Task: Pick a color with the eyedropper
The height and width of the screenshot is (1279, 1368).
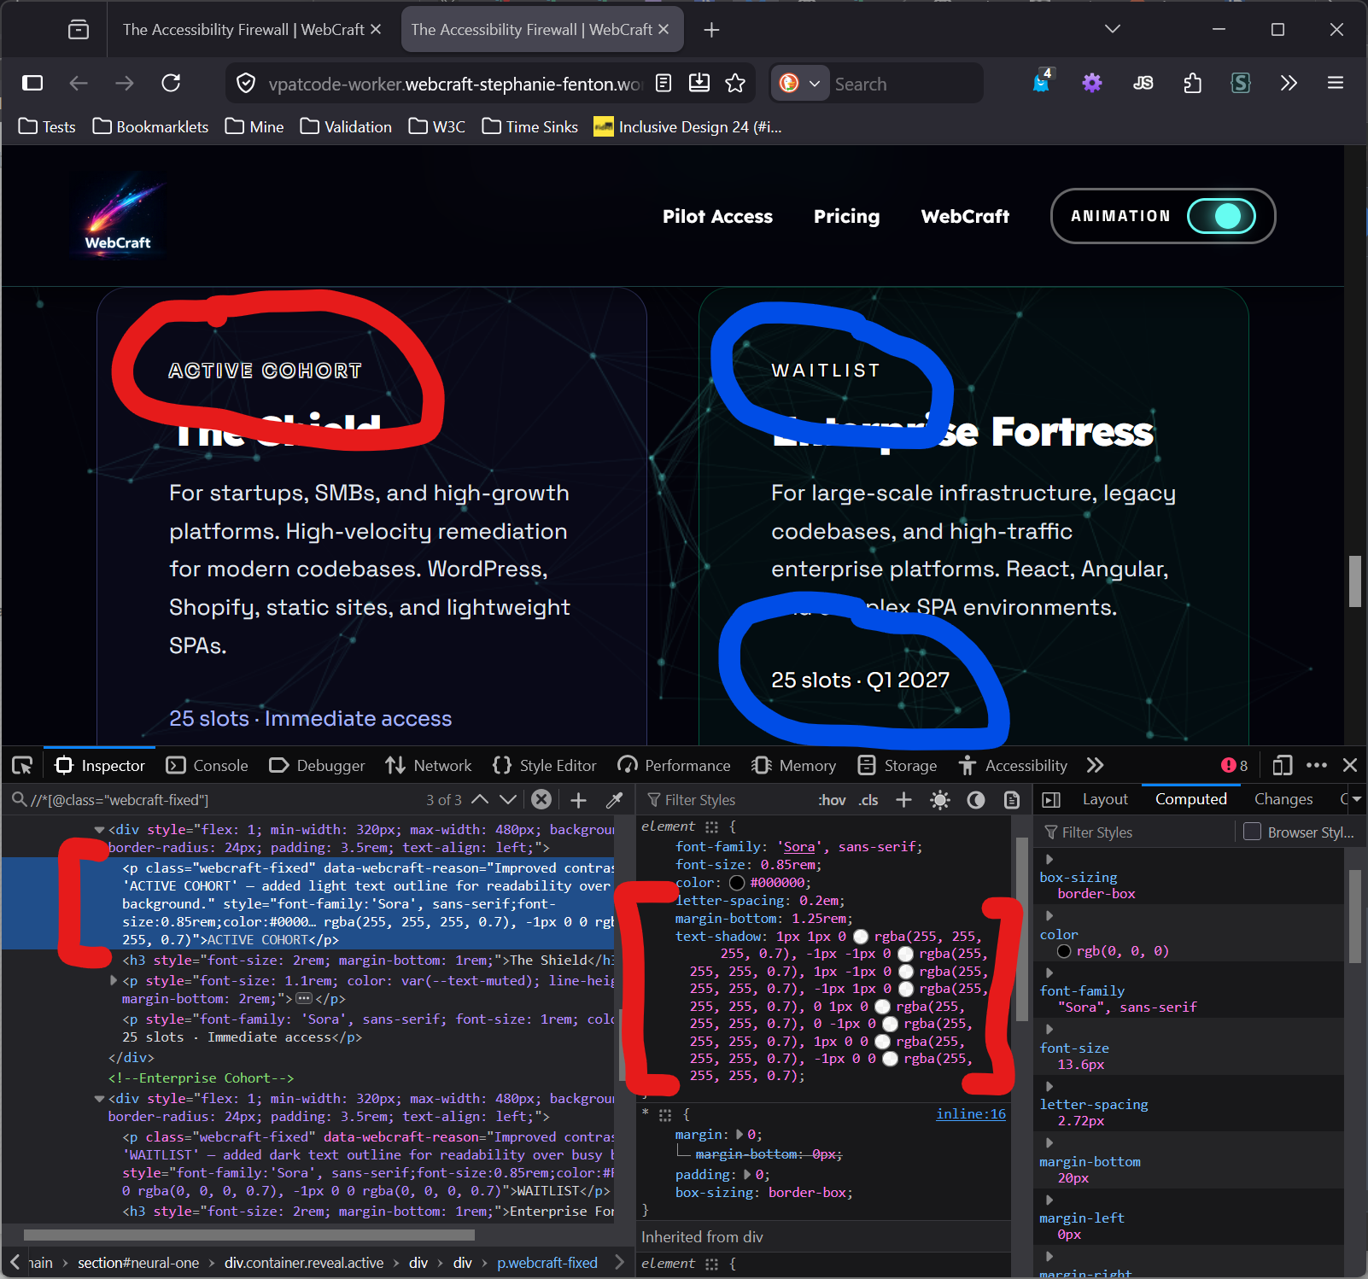Action: (x=614, y=800)
